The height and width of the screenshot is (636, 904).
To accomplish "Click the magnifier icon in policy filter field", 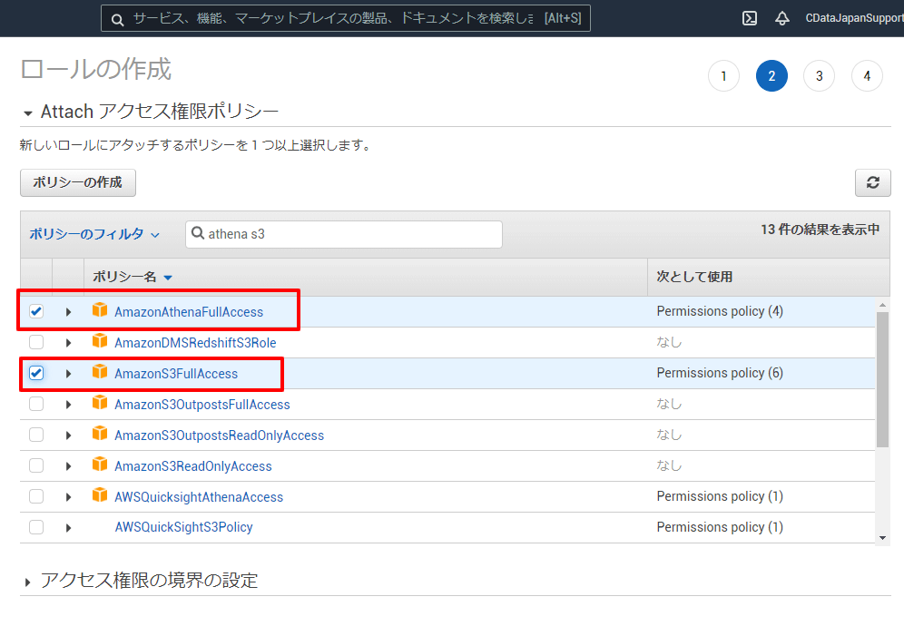I will click(x=198, y=233).
